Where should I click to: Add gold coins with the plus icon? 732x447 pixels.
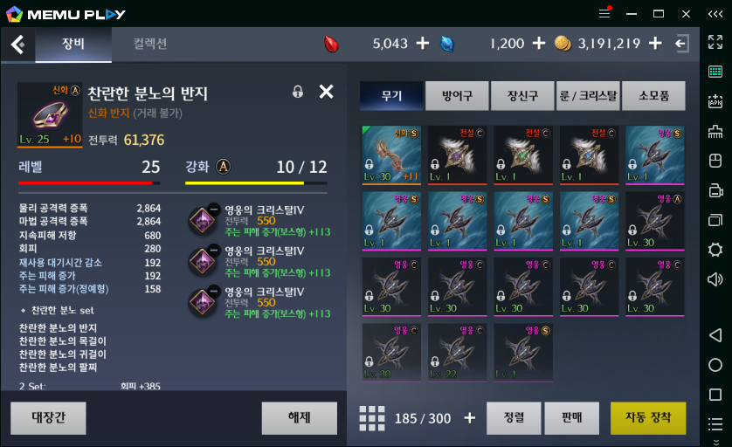[655, 44]
